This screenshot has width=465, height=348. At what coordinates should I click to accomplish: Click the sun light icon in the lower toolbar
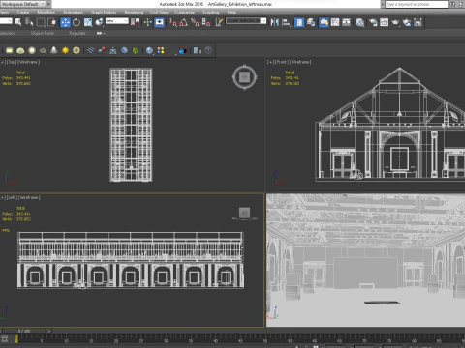(65, 50)
